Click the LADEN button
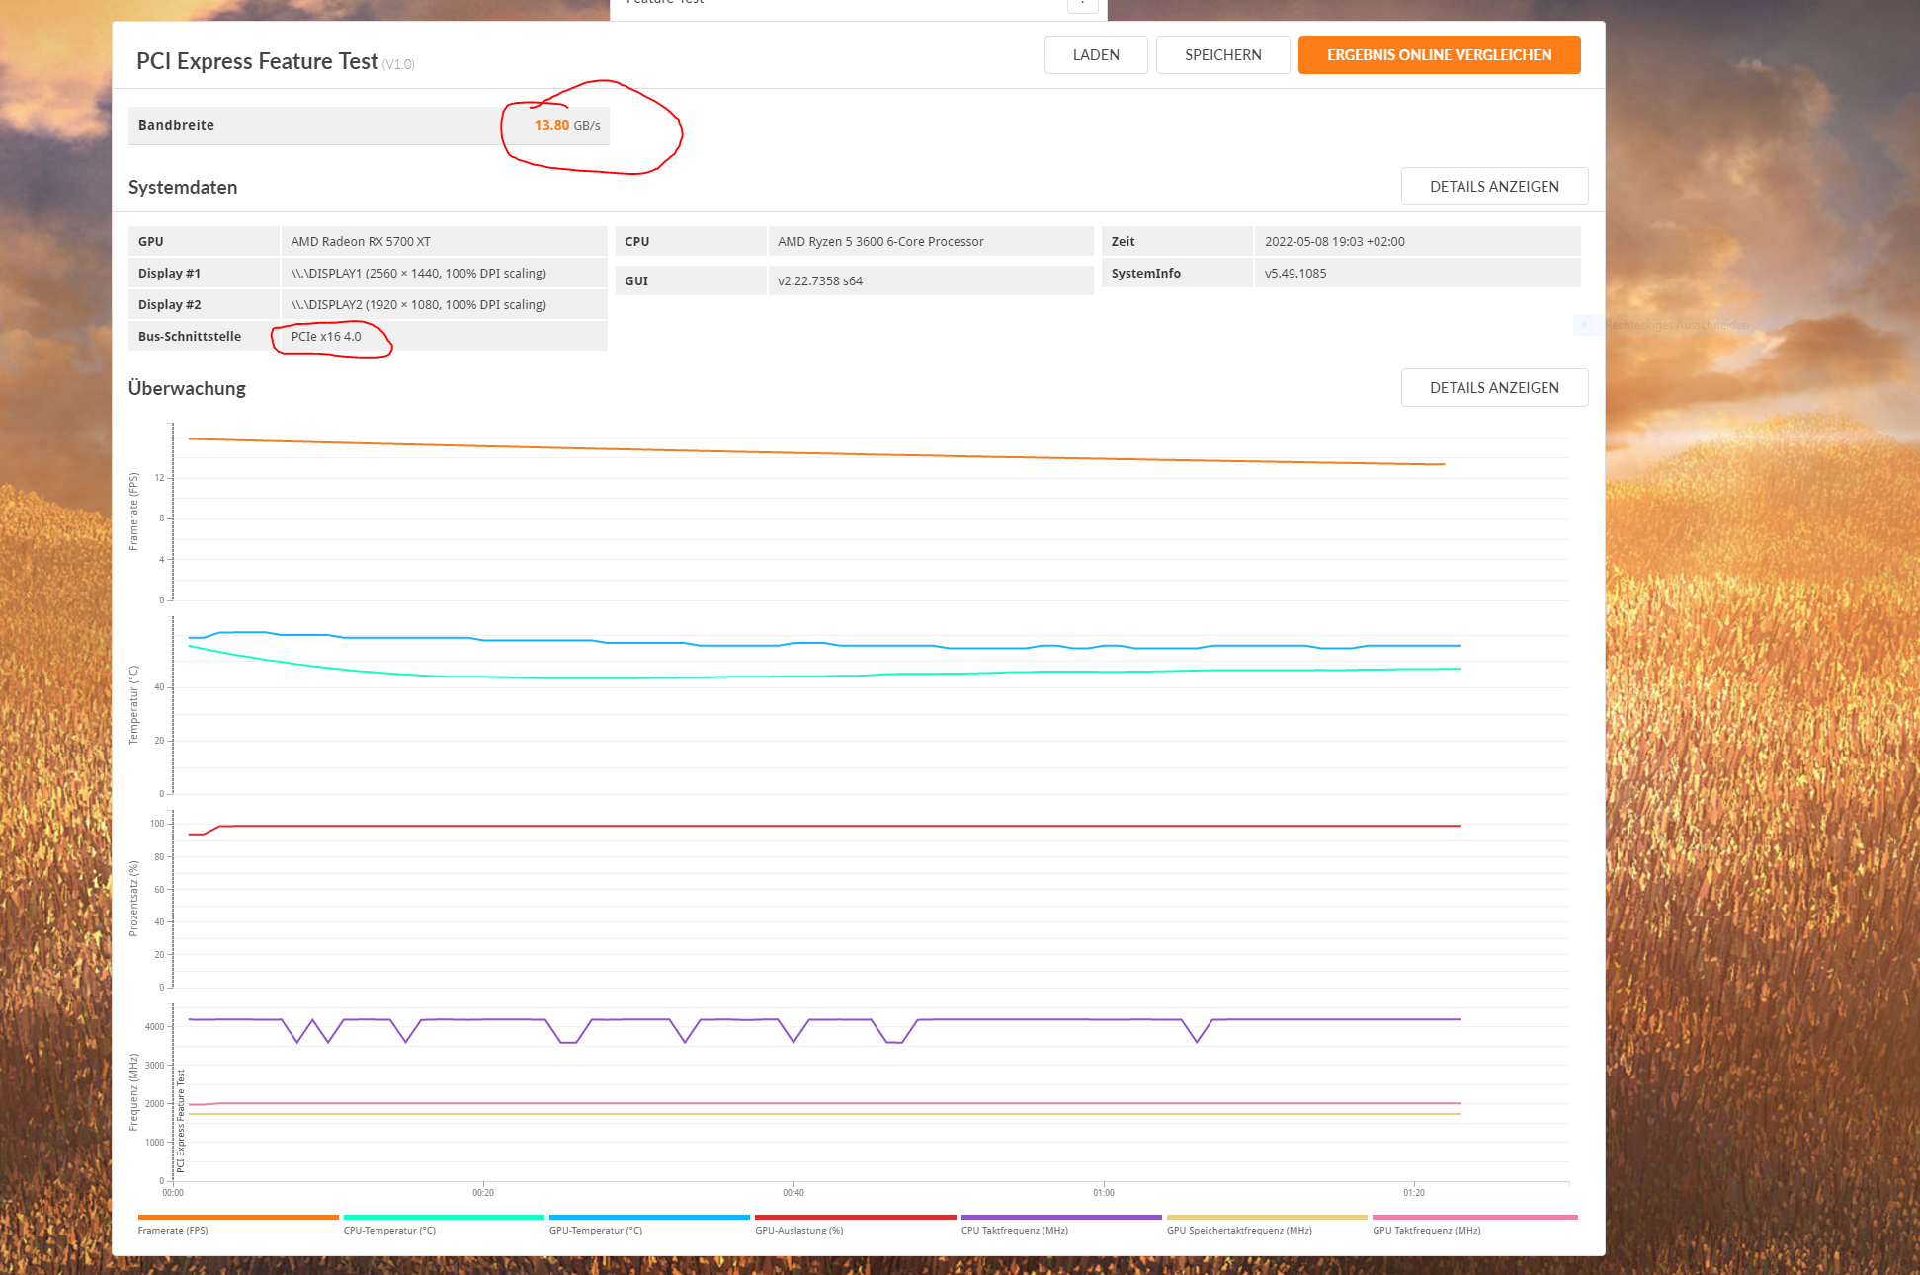 1095,55
